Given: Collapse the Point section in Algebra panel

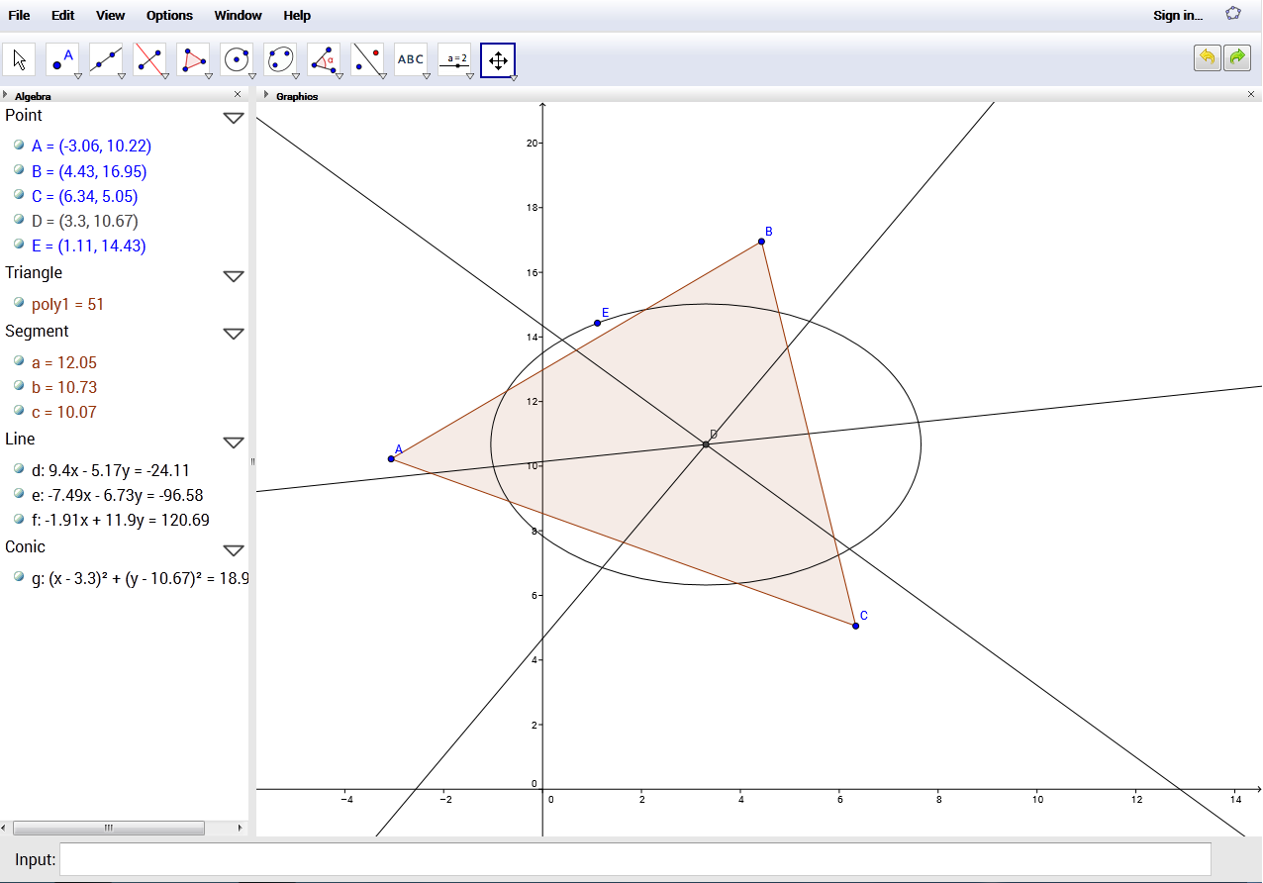Looking at the screenshot, I should 234,117.
